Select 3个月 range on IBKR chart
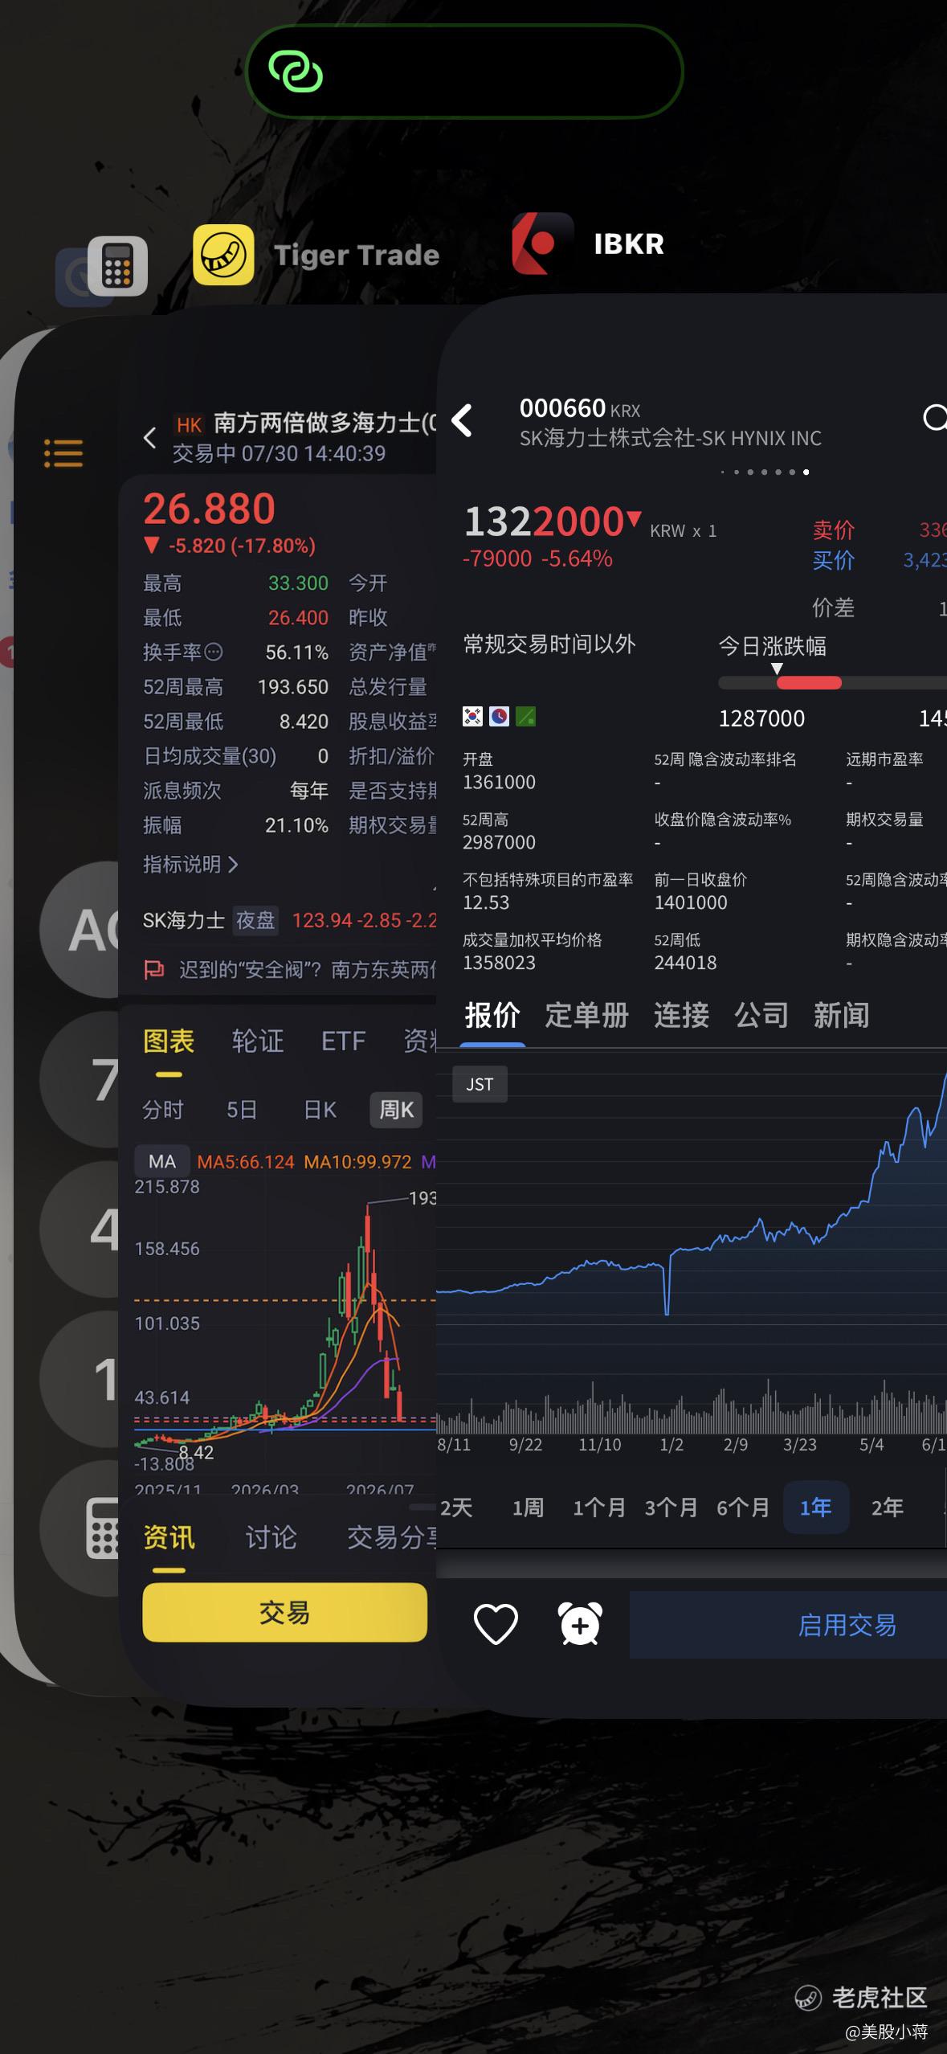Screen dimensions: 947x2054 point(671,1507)
